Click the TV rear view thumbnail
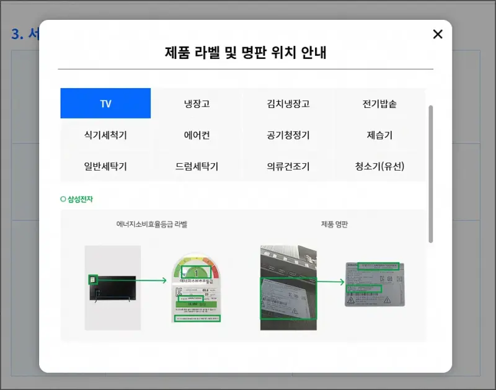 (x=113, y=288)
